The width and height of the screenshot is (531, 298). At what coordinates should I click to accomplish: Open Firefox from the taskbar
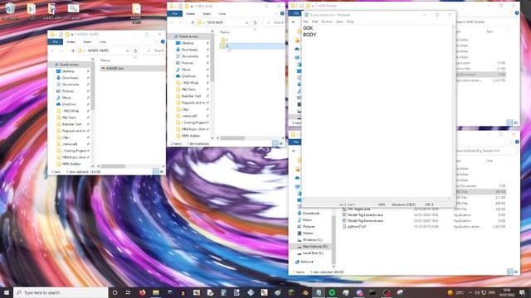click(x=142, y=292)
